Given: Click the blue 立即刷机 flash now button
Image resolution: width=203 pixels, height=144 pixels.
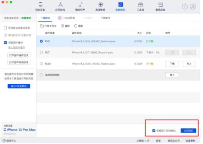Looking at the screenshot, I should point(189,131).
